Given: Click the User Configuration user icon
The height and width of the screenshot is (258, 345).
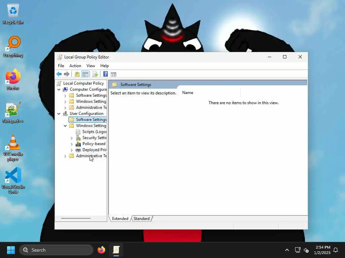Looking at the screenshot, I should pos(65,114).
